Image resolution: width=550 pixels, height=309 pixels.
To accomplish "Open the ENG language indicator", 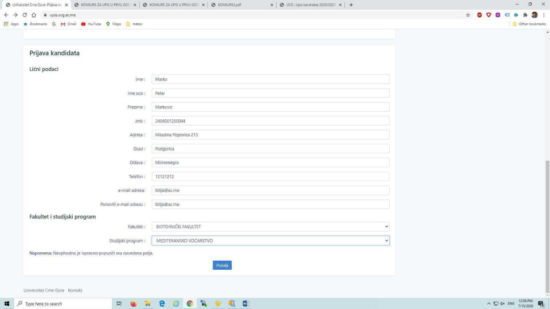I will [511, 303].
